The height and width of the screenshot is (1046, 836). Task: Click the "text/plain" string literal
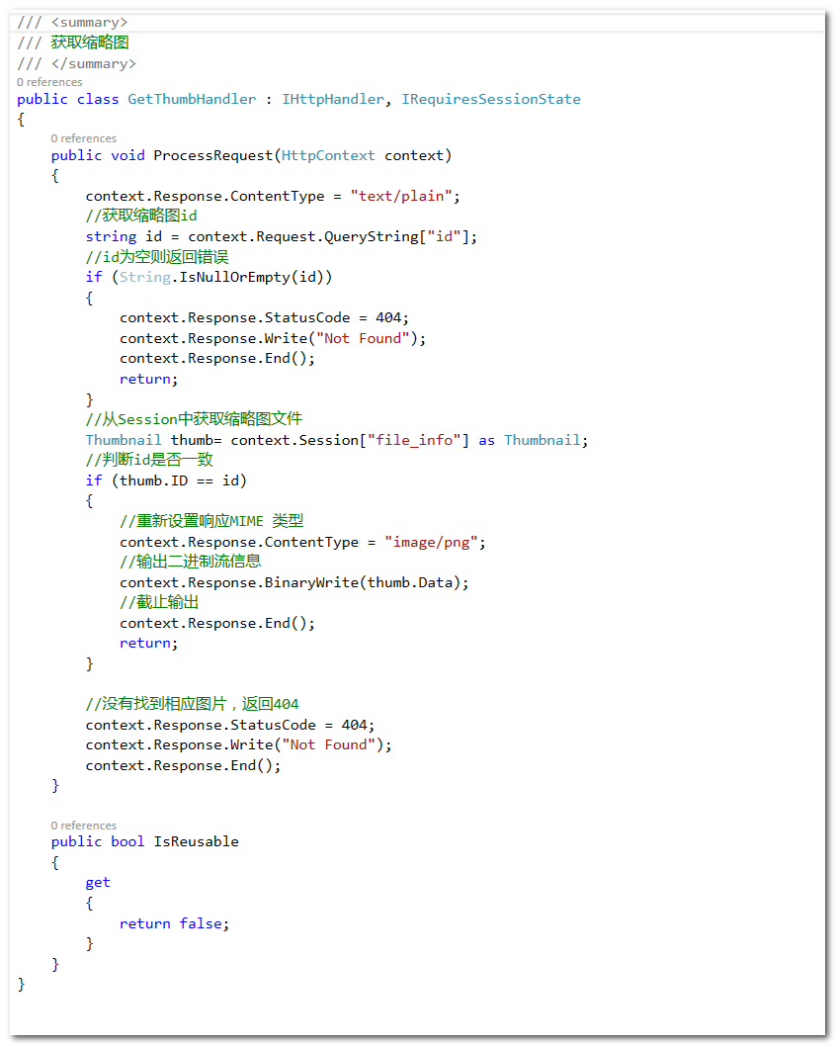(x=401, y=196)
